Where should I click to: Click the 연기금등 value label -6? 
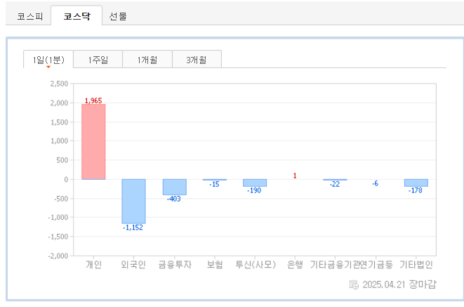(376, 183)
